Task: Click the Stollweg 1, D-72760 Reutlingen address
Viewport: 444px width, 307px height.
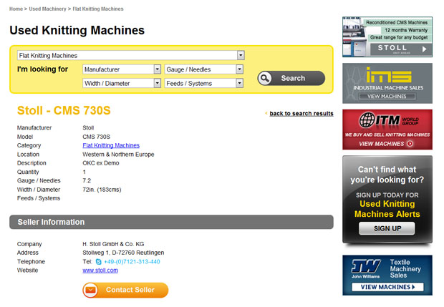Action: pos(123,253)
